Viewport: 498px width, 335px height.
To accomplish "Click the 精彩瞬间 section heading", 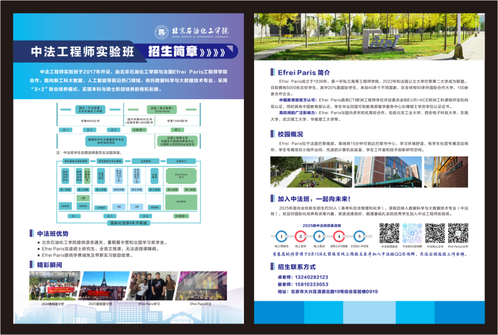I will [x=49, y=265].
